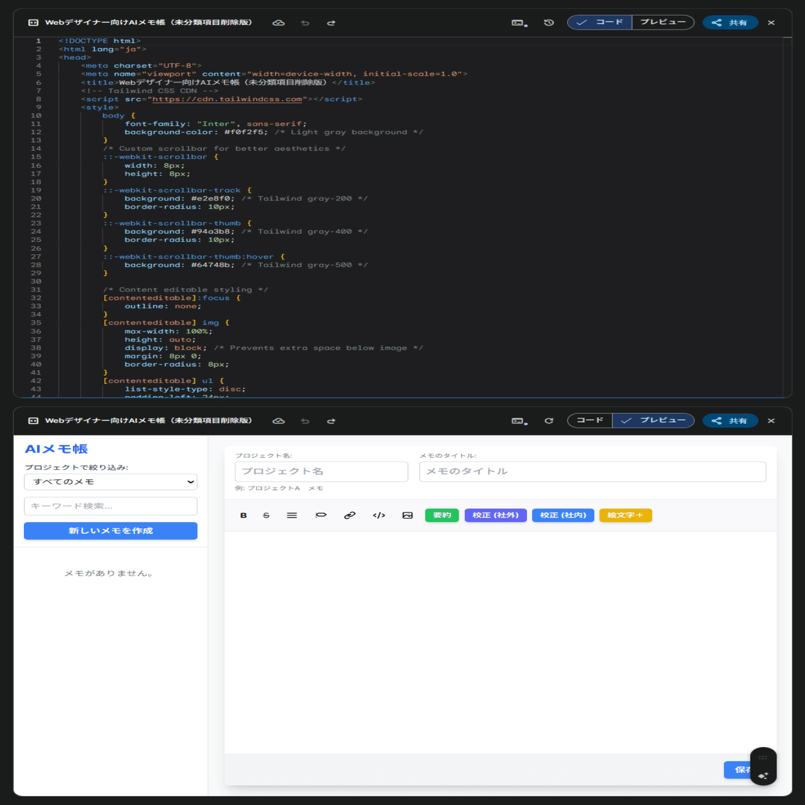The height and width of the screenshot is (805, 805).
Task: Click the 共有 share button in the code window
Action: 730,23
